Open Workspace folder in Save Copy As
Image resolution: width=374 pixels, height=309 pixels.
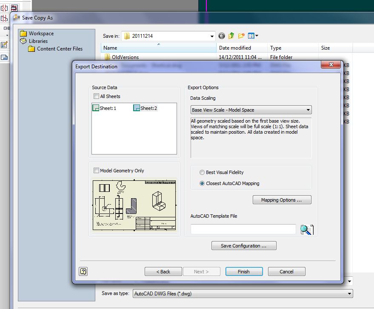click(x=37, y=33)
